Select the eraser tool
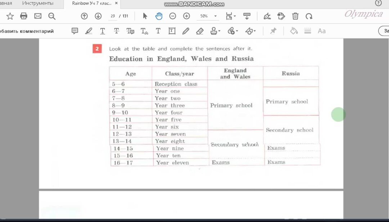 (x=200, y=31)
